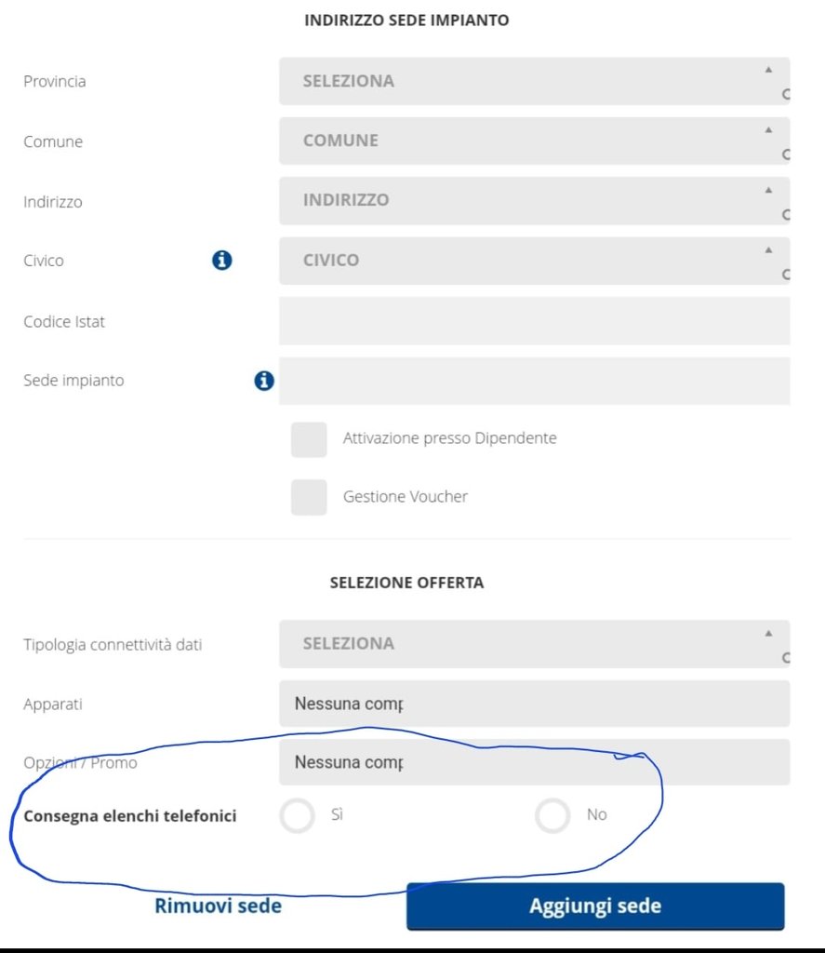Click the arrow on Provincia dropdown
The height and width of the screenshot is (953, 825).
pos(768,70)
